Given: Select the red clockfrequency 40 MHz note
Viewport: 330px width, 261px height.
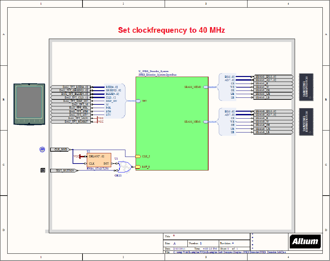Looking at the screenshot, I should pyautogui.click(x=172, y=30).
